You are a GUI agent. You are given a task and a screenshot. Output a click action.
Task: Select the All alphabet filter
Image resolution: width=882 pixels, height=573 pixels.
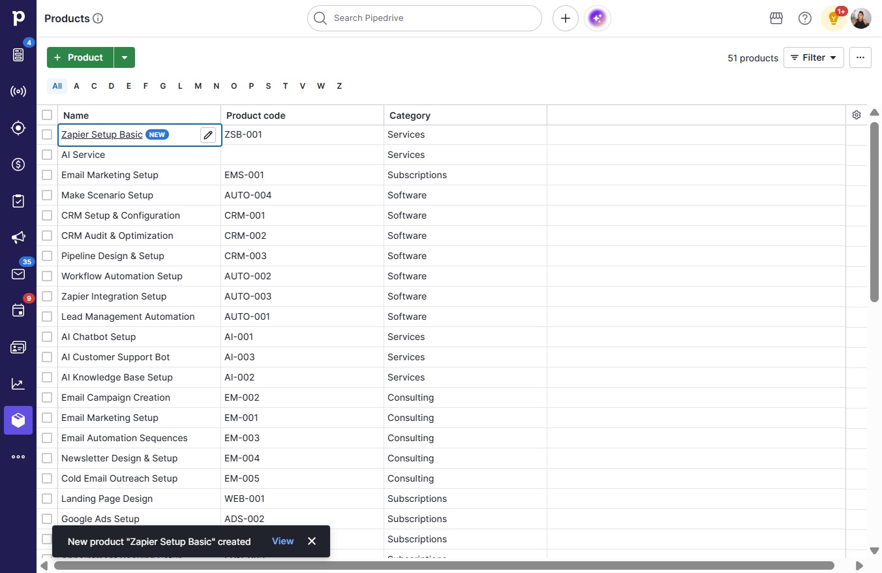pyautogui.click(x=57, y=86)
